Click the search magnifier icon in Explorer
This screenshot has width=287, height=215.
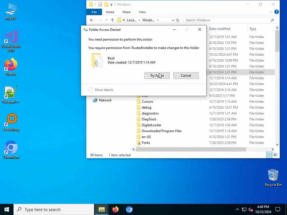272,20
